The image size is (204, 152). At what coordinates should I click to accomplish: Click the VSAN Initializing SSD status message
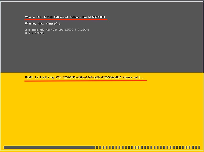point(85,78)
